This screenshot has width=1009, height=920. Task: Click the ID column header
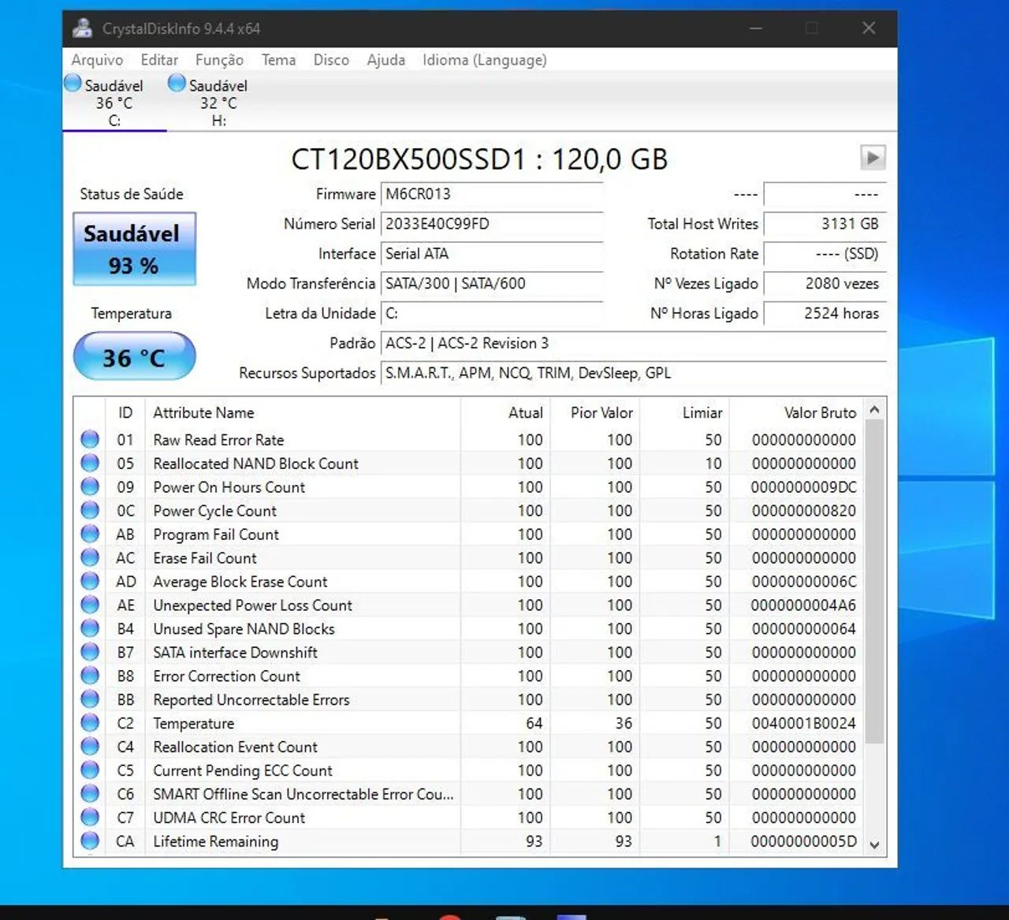pyautogui.click(x=125, y=412)
